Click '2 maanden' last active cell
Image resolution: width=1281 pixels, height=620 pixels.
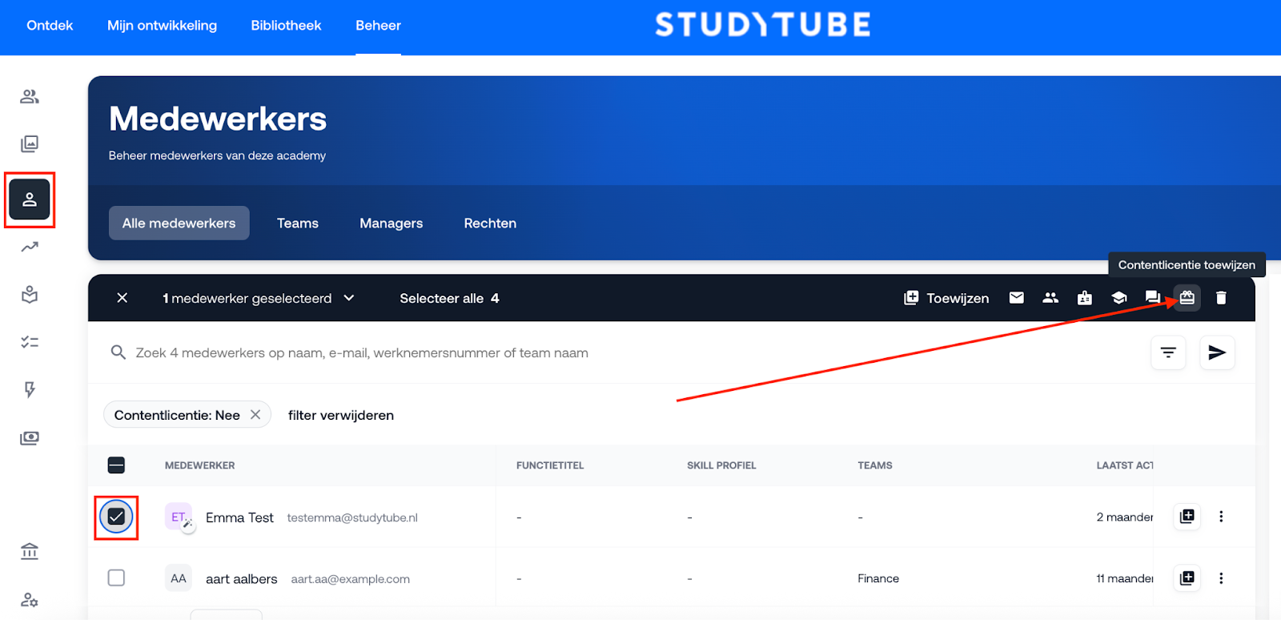point(1125,517)
